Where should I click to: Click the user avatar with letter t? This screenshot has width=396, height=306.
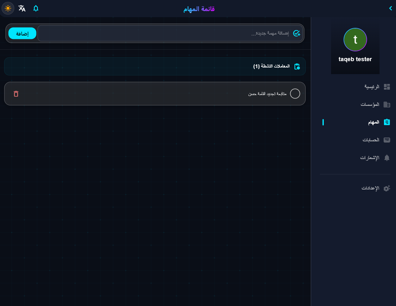point(355,40)
